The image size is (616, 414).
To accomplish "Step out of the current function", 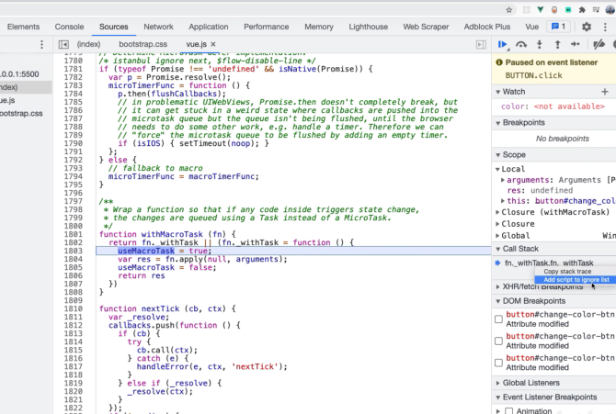I will tap(557, 45).
